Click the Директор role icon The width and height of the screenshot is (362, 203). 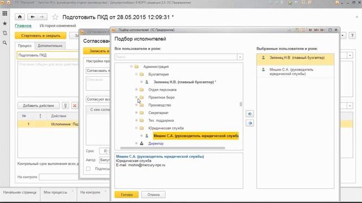coord(142,143)
